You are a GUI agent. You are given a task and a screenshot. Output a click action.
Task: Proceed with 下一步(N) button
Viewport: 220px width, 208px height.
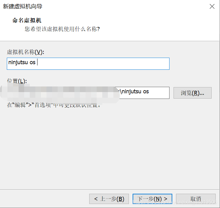pos(152,199)
